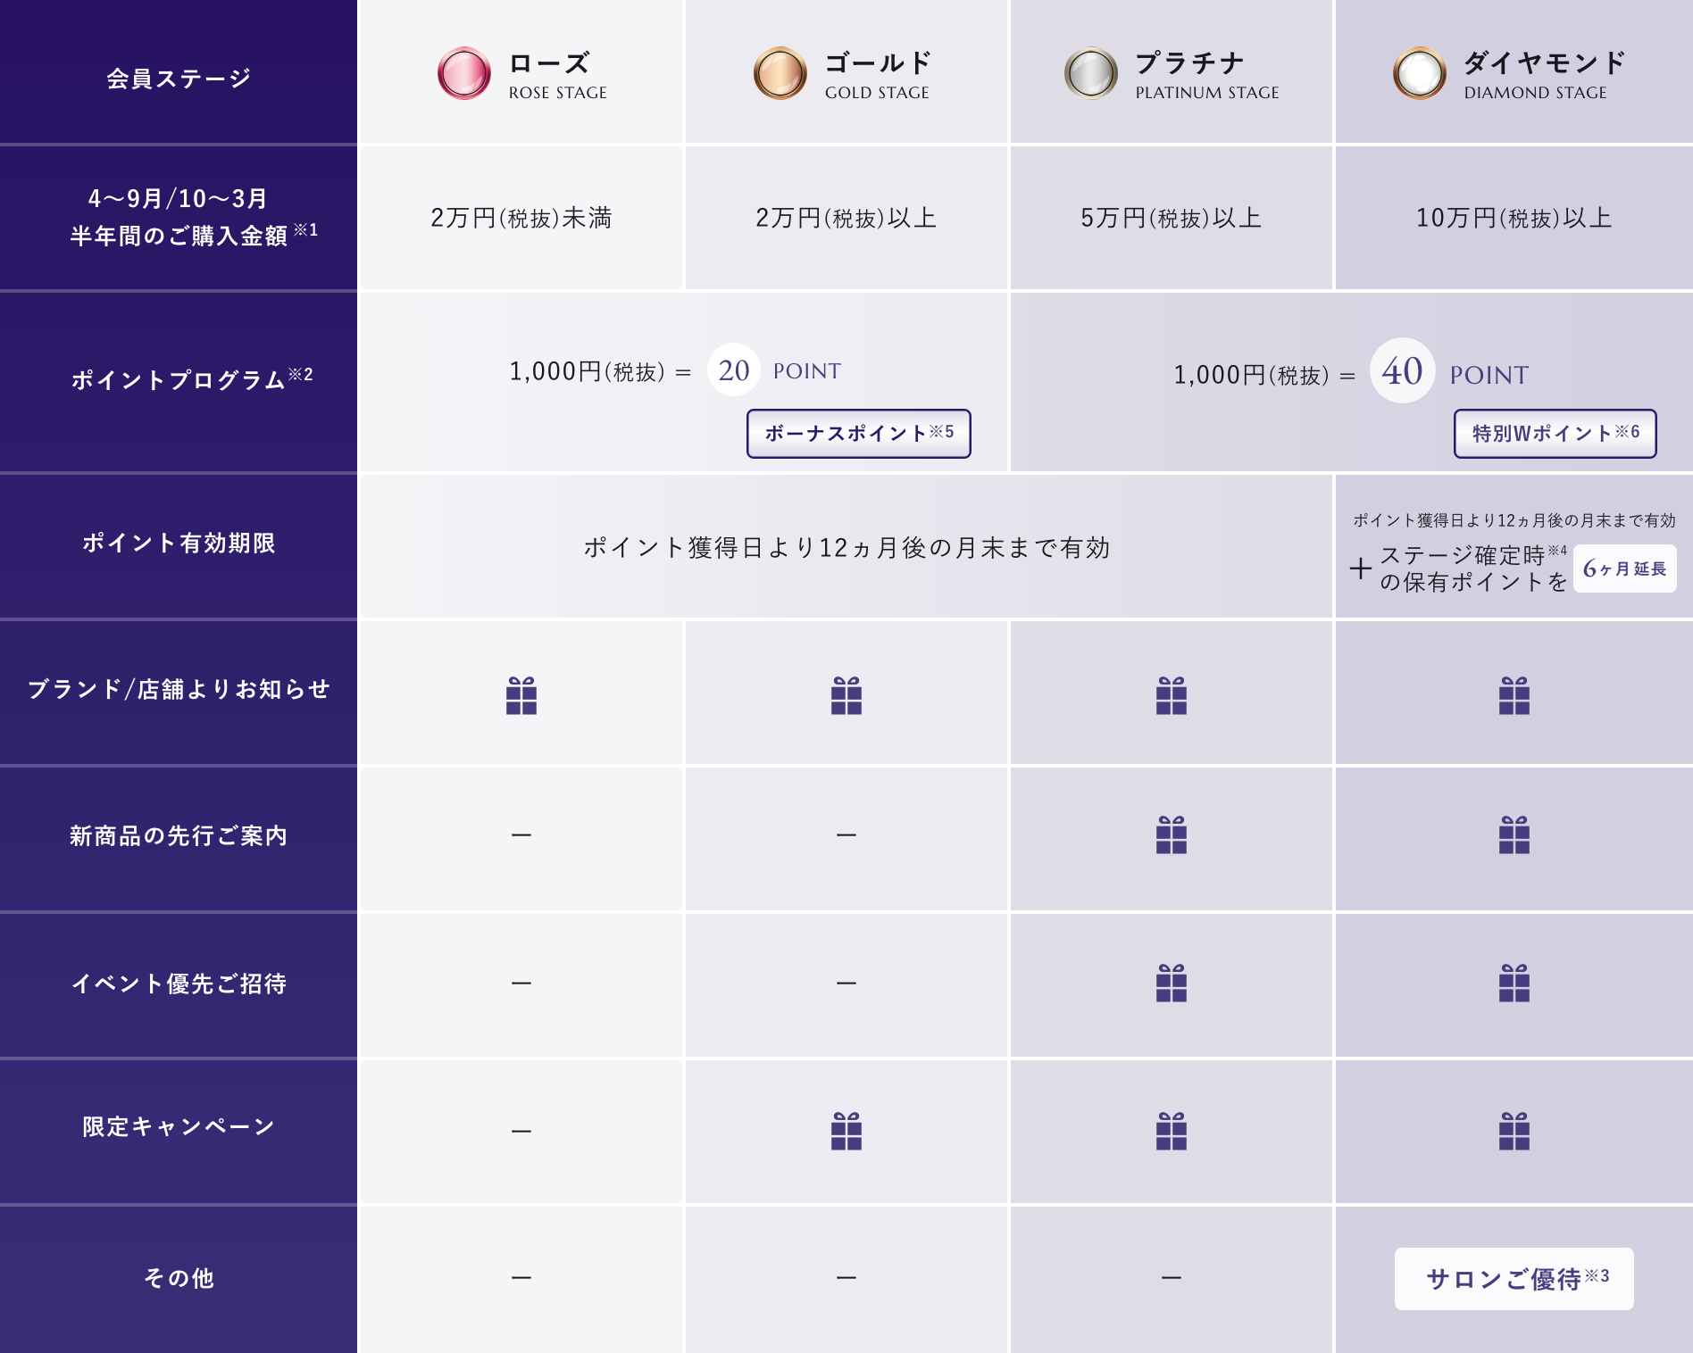Click Diamond's gift icon for brand/store news

pos(1514,695)
